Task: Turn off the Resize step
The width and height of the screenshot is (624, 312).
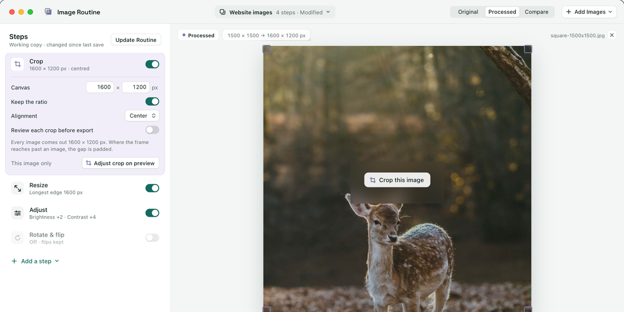Action: point(152,188)
